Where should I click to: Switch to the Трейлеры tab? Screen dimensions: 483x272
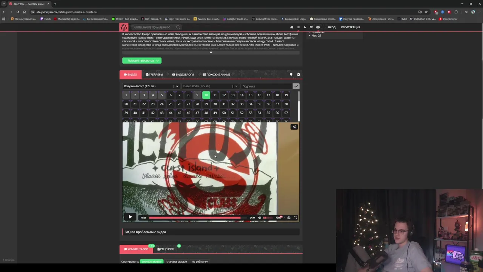[154, 74]
